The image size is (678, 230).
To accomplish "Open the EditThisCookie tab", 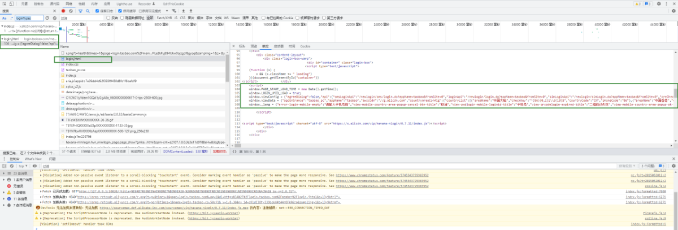I will click(x=173, y=4).
